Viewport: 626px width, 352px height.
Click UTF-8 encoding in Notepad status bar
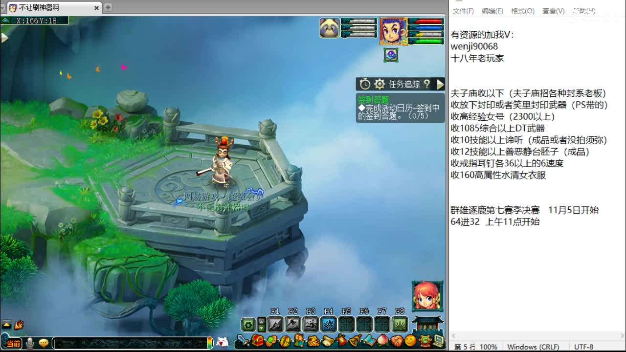[583, 347]
